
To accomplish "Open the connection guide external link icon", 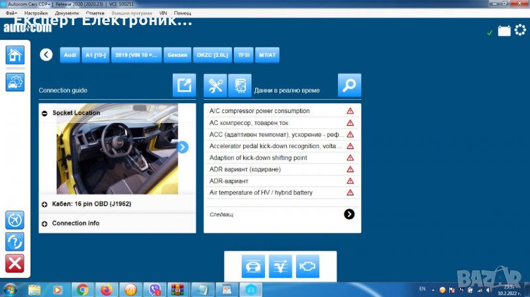I will tap(184, 85).
